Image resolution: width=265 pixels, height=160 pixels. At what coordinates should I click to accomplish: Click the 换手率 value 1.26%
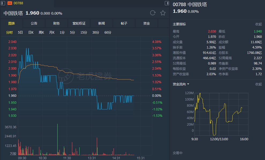coord(211,47)
